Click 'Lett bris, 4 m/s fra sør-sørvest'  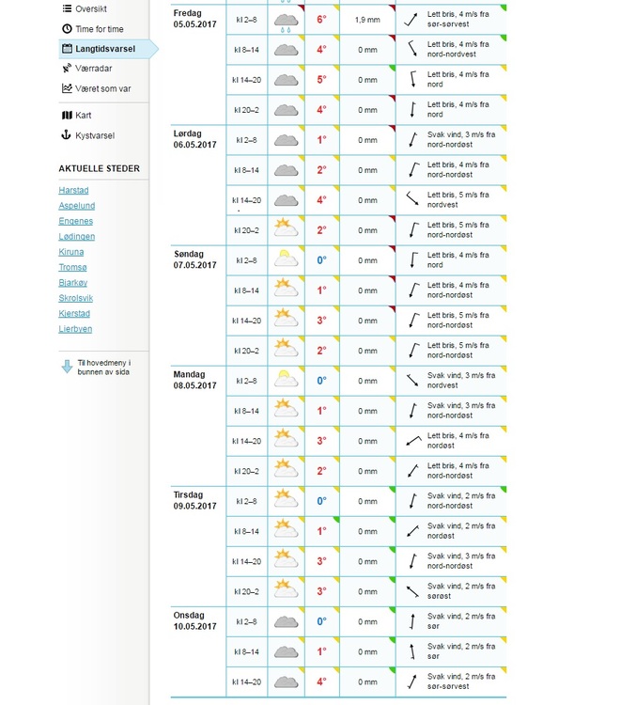coord(458,20)
